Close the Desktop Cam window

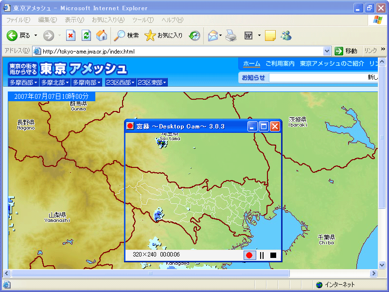tap(275, 127)
